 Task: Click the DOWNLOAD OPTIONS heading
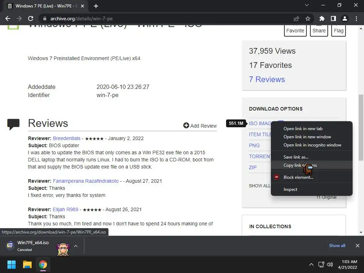click(275, 109)
